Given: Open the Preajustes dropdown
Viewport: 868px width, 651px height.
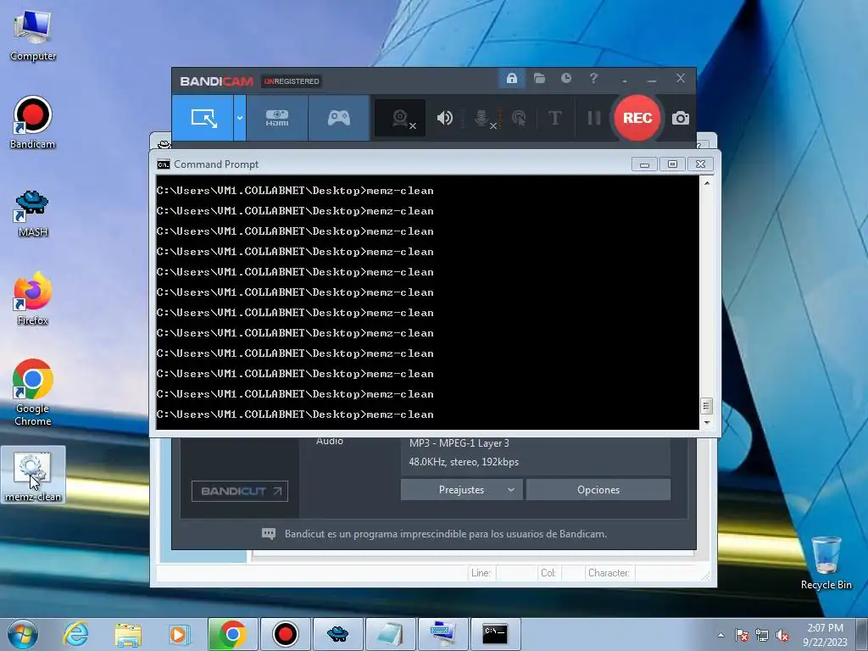Looking at the screenshot, I should pos(462,490).
